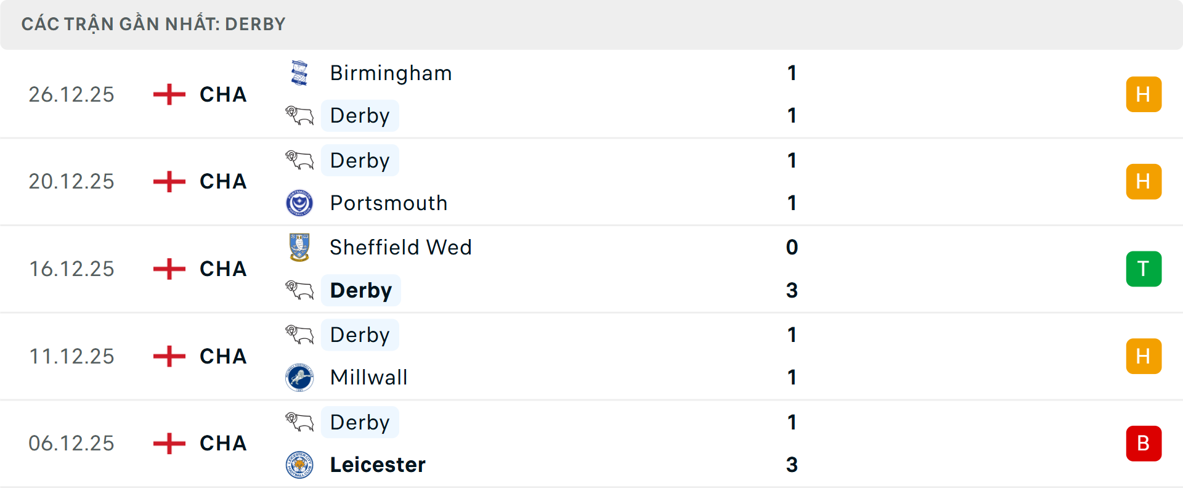Click the Portsmouth club badge icon

[300, 203]
